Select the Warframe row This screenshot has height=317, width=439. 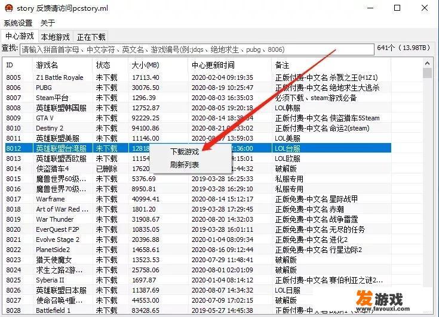pos(198,199)
